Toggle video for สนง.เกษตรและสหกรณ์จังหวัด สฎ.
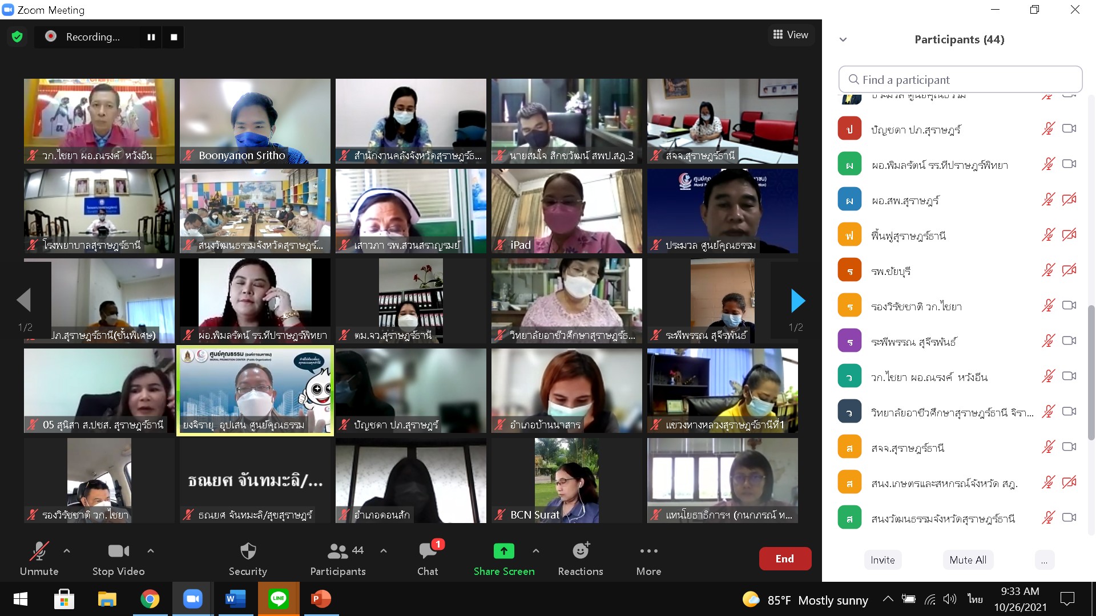1096x616 pixels. pos(1069,483)
